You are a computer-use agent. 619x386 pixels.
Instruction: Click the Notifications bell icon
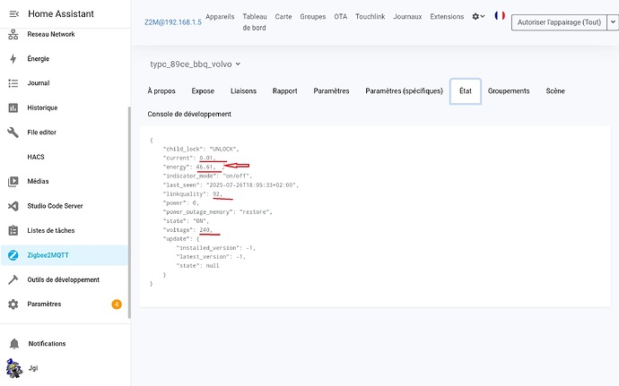[13, 344]
